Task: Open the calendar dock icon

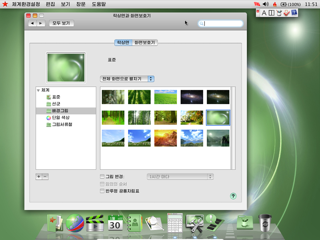Action: tap(115, 223)
